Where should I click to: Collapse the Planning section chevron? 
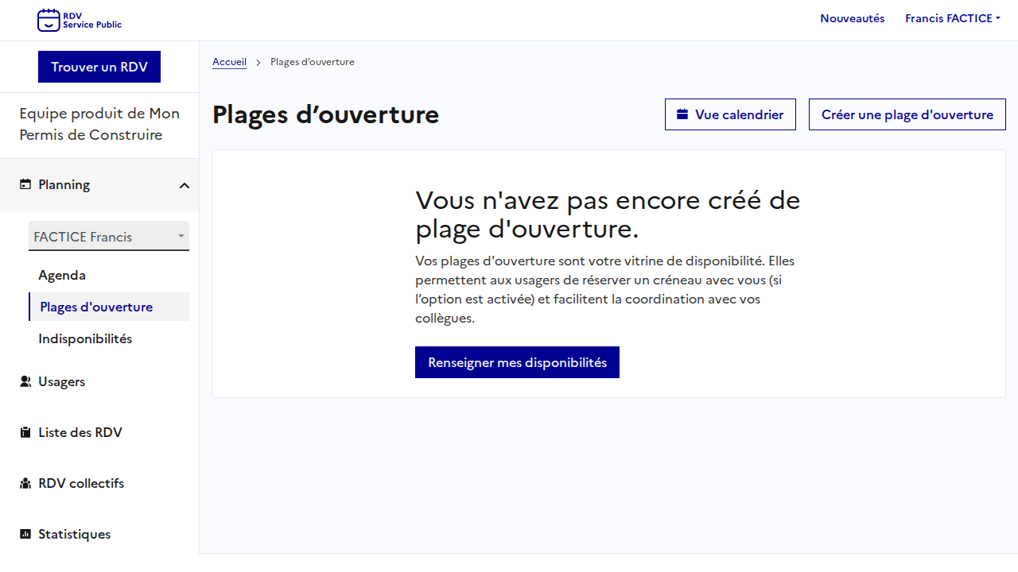185,185
